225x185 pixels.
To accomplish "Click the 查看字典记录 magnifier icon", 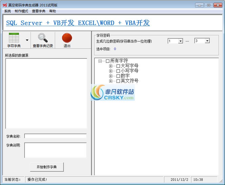I will 43,38.
